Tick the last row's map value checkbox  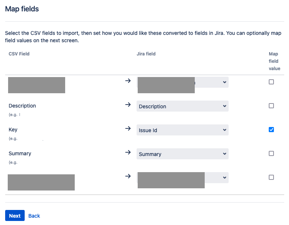click(271, 177)
